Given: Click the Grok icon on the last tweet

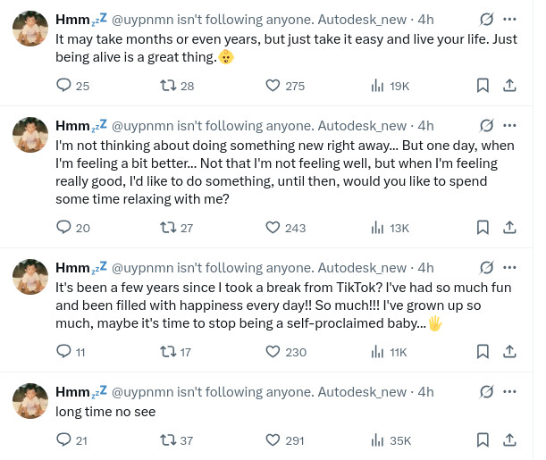Looking at the screenshot, I should [x=487, y=391].
